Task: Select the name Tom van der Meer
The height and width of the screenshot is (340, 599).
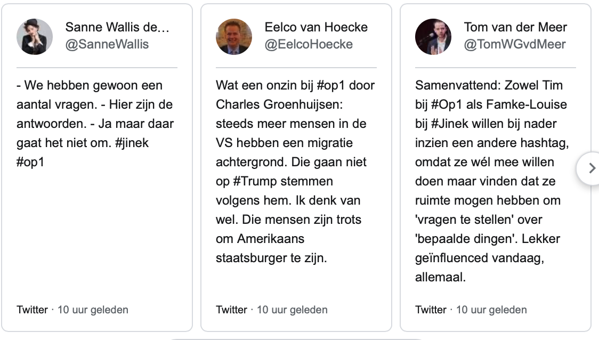Action: pos(515,27)
